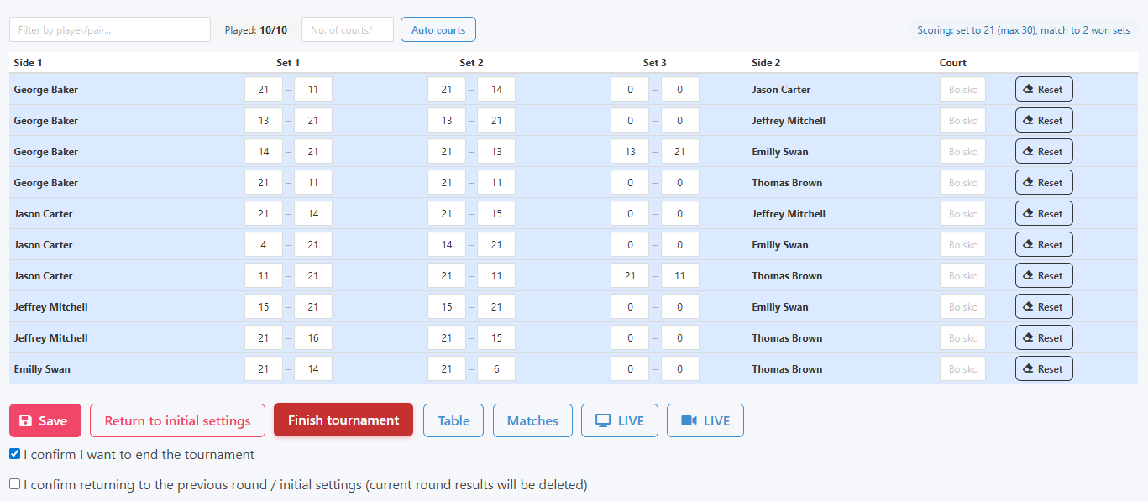
Task: Click Thomas Brown opposite Jason Carter
Action: click(x=787, y=276)
